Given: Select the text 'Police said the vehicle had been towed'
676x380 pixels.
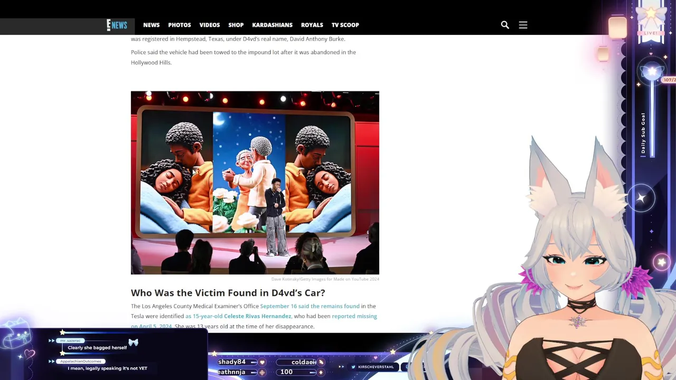Looking at the screenshot, I should coord(182,52).
